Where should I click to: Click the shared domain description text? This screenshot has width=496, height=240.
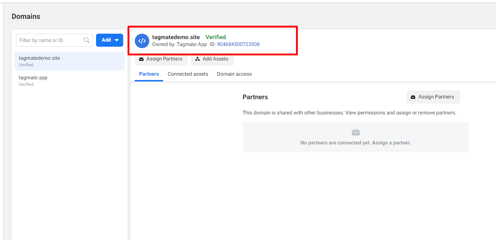coord(349,113)
